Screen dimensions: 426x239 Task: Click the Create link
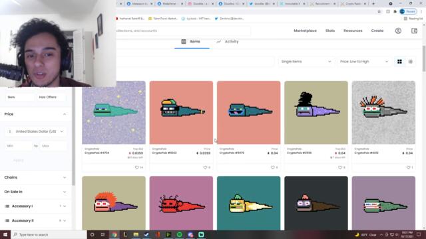click(377, 31)
